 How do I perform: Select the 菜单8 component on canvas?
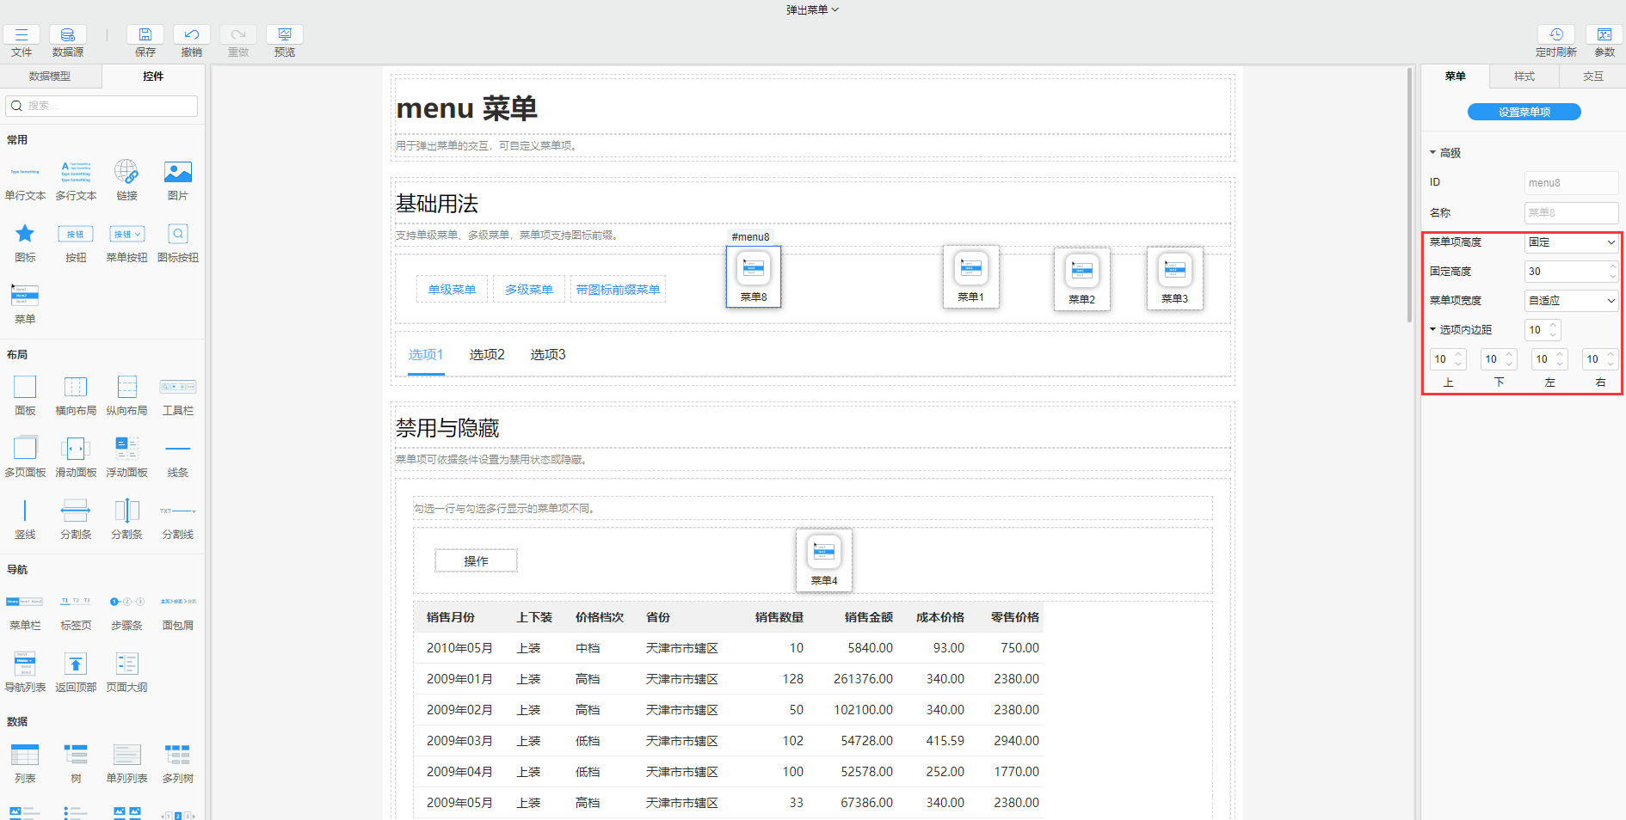[753, 276]
